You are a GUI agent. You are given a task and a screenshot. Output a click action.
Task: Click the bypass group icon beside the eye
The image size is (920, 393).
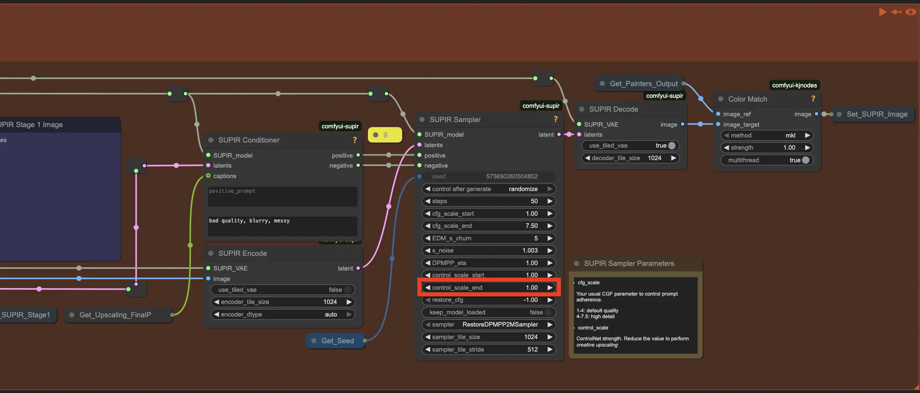pyautogui.click(x=896, y=12)
